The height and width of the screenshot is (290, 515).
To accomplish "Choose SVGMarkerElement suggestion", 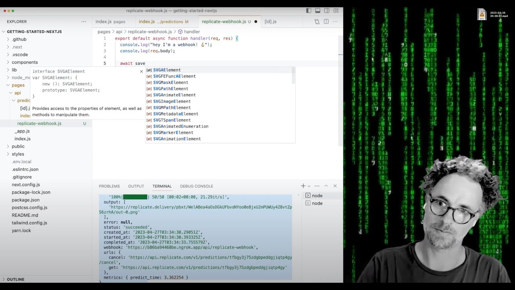I will click(x=218, y=133).
